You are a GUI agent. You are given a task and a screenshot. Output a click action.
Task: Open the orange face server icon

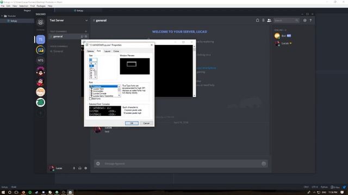click(x=40, y=92)
